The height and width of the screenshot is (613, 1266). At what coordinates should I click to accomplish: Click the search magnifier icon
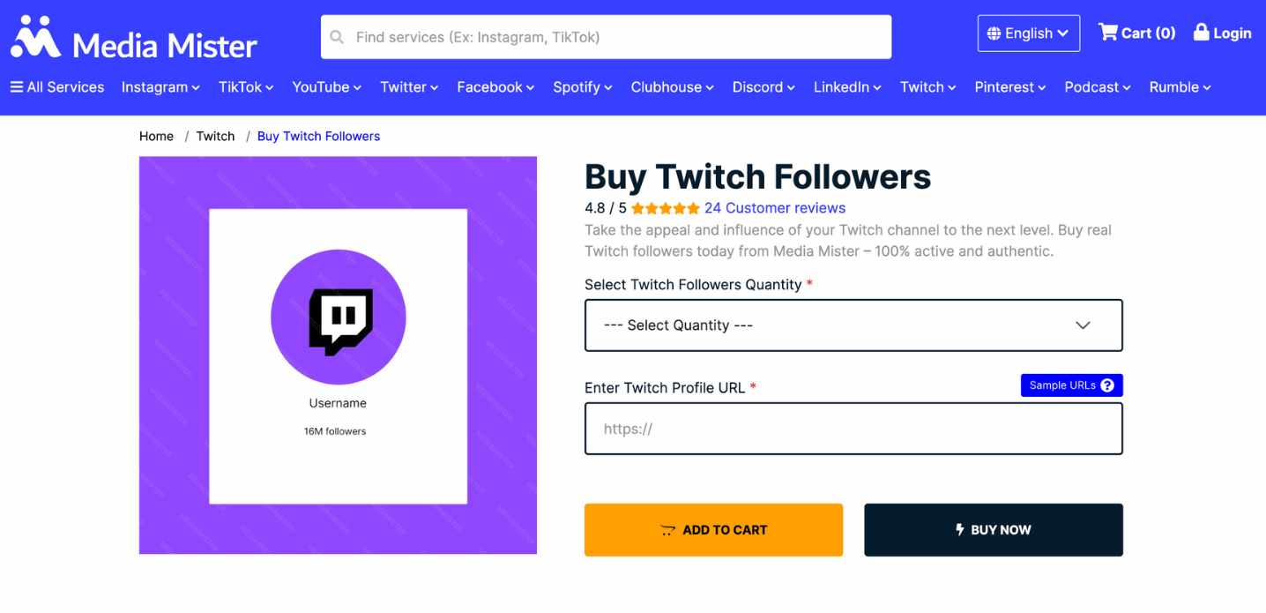337,37
